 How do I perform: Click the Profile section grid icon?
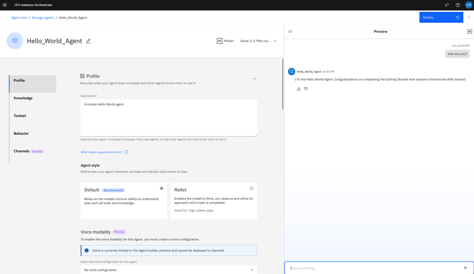[x=82, y=76]
